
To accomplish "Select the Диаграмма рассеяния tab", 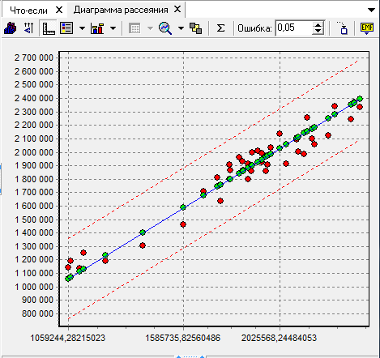I will [x=121, y=10].
